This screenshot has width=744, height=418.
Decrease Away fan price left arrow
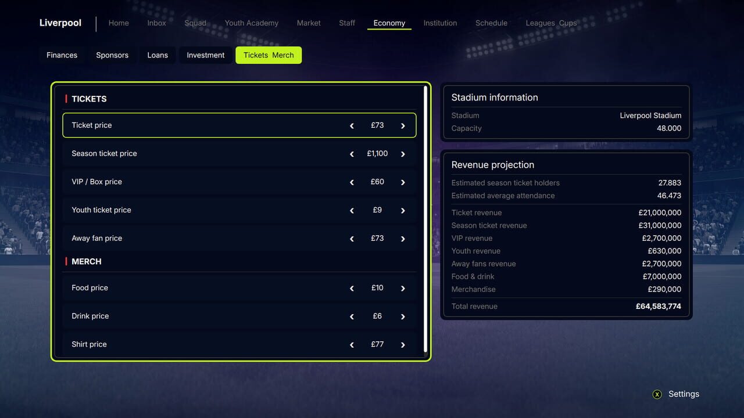[x=352, y=239]
